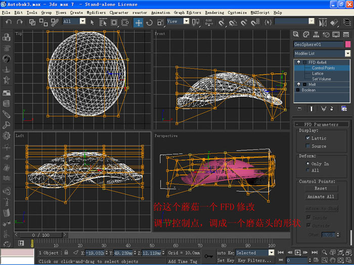Open the Modifiers menu

[96, 13]
